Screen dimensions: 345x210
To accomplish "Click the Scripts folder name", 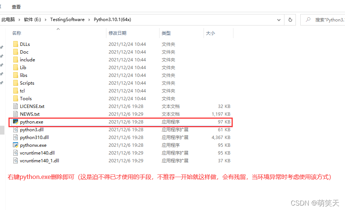I will [27, 83].
